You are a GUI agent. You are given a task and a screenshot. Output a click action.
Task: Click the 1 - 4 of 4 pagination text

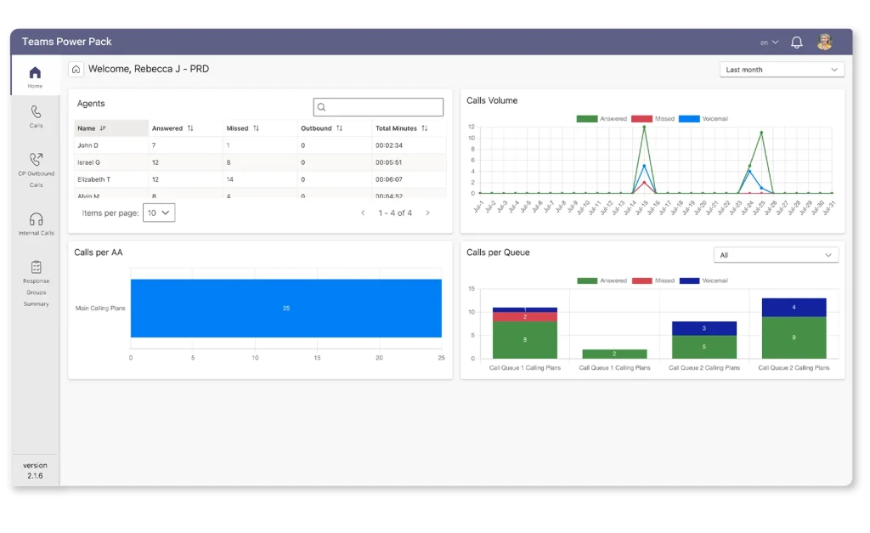pos(395,213)
